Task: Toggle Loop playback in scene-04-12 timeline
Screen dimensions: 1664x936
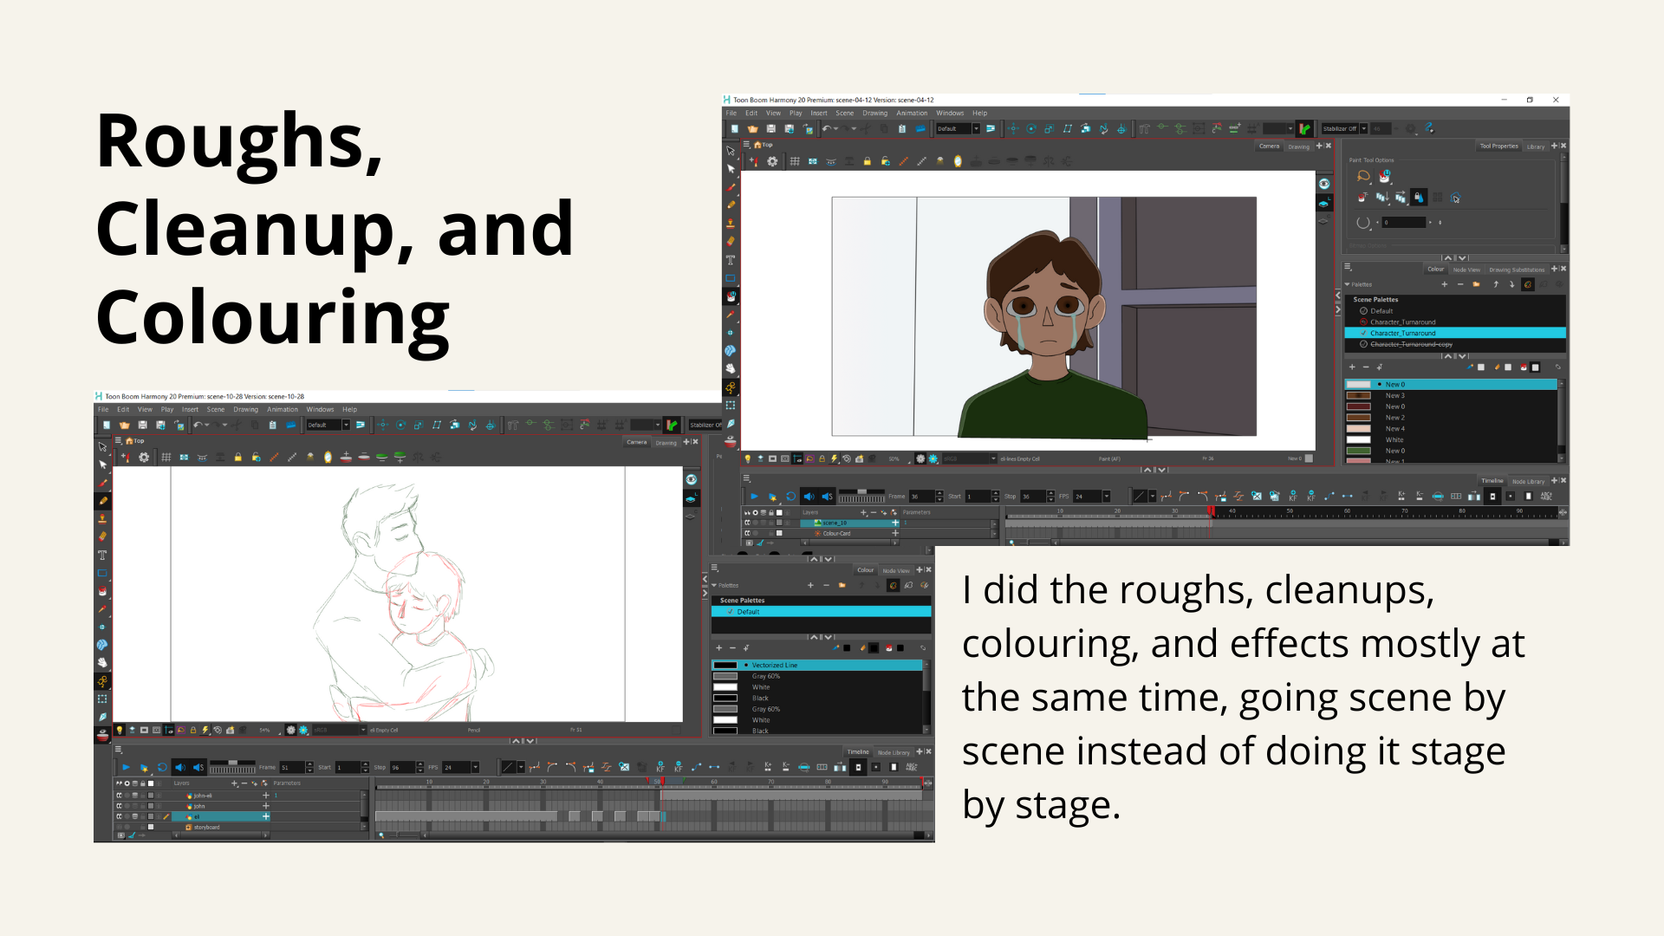Action: [x=790, y=497]
